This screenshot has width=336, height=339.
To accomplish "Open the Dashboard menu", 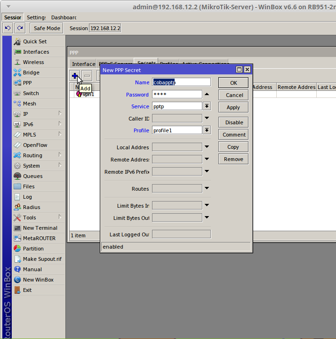I will coord(64,17).
